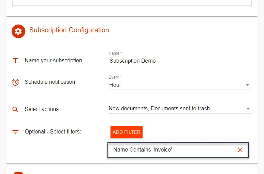The width and height of the screenshot is (264, 174).
Task: Click the magnifier icon beside Select actions
Action: (15, 109)
